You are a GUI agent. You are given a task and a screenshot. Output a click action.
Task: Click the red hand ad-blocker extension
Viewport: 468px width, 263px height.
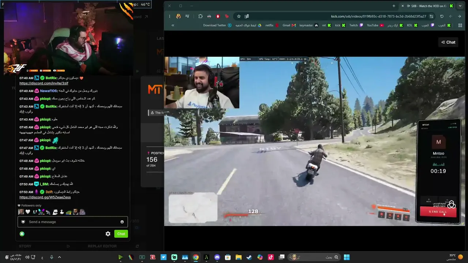pos(218,16)
